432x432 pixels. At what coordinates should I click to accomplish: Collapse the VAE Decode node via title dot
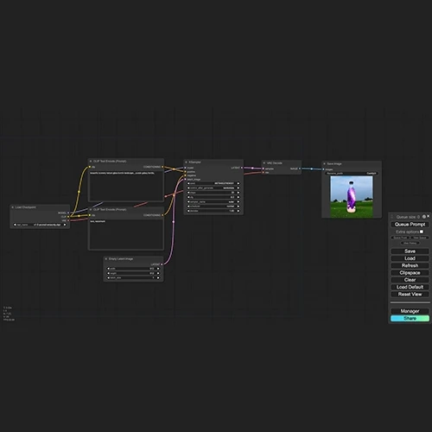[264, 163]
